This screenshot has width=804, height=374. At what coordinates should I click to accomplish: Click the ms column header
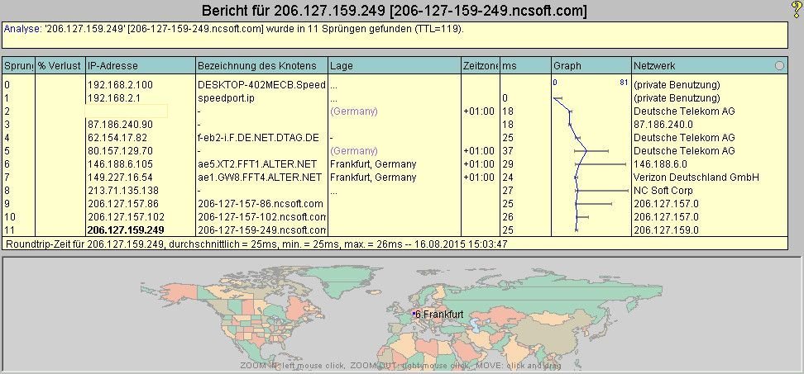(x=525, y=65)
